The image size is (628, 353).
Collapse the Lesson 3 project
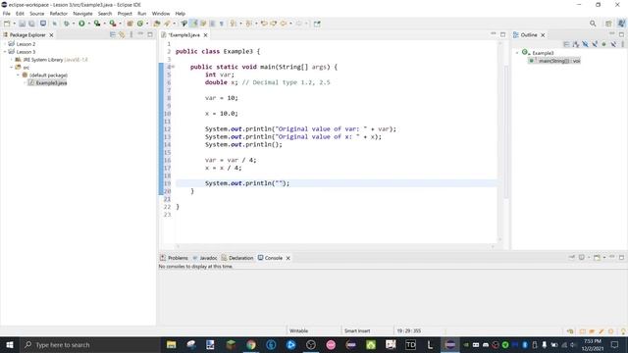pos(5,52)
